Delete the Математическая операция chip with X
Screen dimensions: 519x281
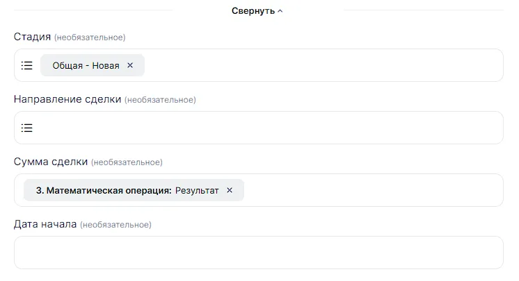coord(230,190)
